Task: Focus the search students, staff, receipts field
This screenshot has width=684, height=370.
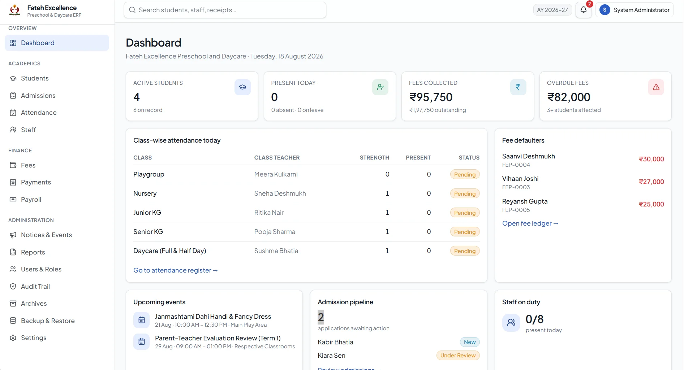Action: [225, 10]
